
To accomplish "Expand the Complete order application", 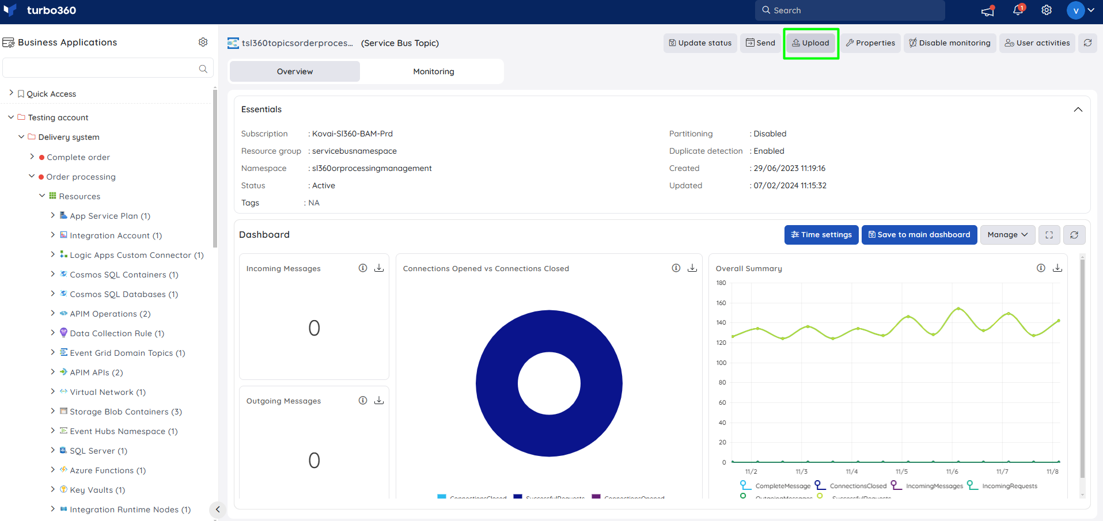I will pos(32,157).
